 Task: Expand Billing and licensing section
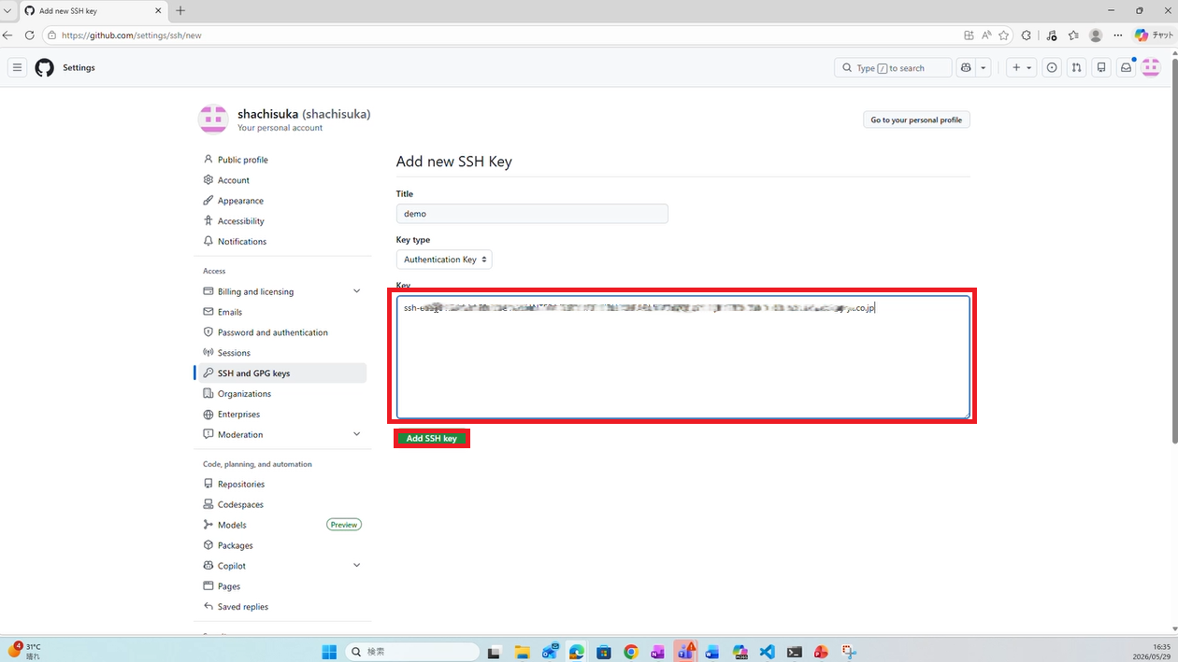click(356, 291)
